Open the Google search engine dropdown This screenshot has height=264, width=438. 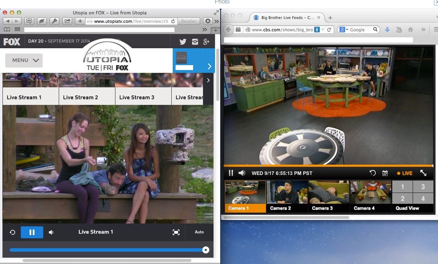click(343, 30)
